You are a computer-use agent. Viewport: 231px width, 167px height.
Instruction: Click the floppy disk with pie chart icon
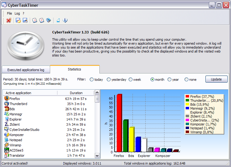coord(25,20)
